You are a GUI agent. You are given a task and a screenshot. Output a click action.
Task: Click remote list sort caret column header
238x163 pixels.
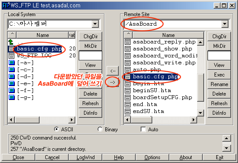128,35
